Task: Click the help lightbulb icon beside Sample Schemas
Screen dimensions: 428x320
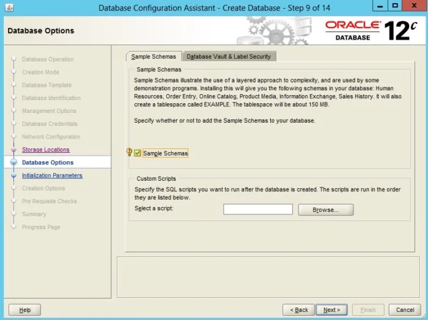Action: click(x=130, y=152)
